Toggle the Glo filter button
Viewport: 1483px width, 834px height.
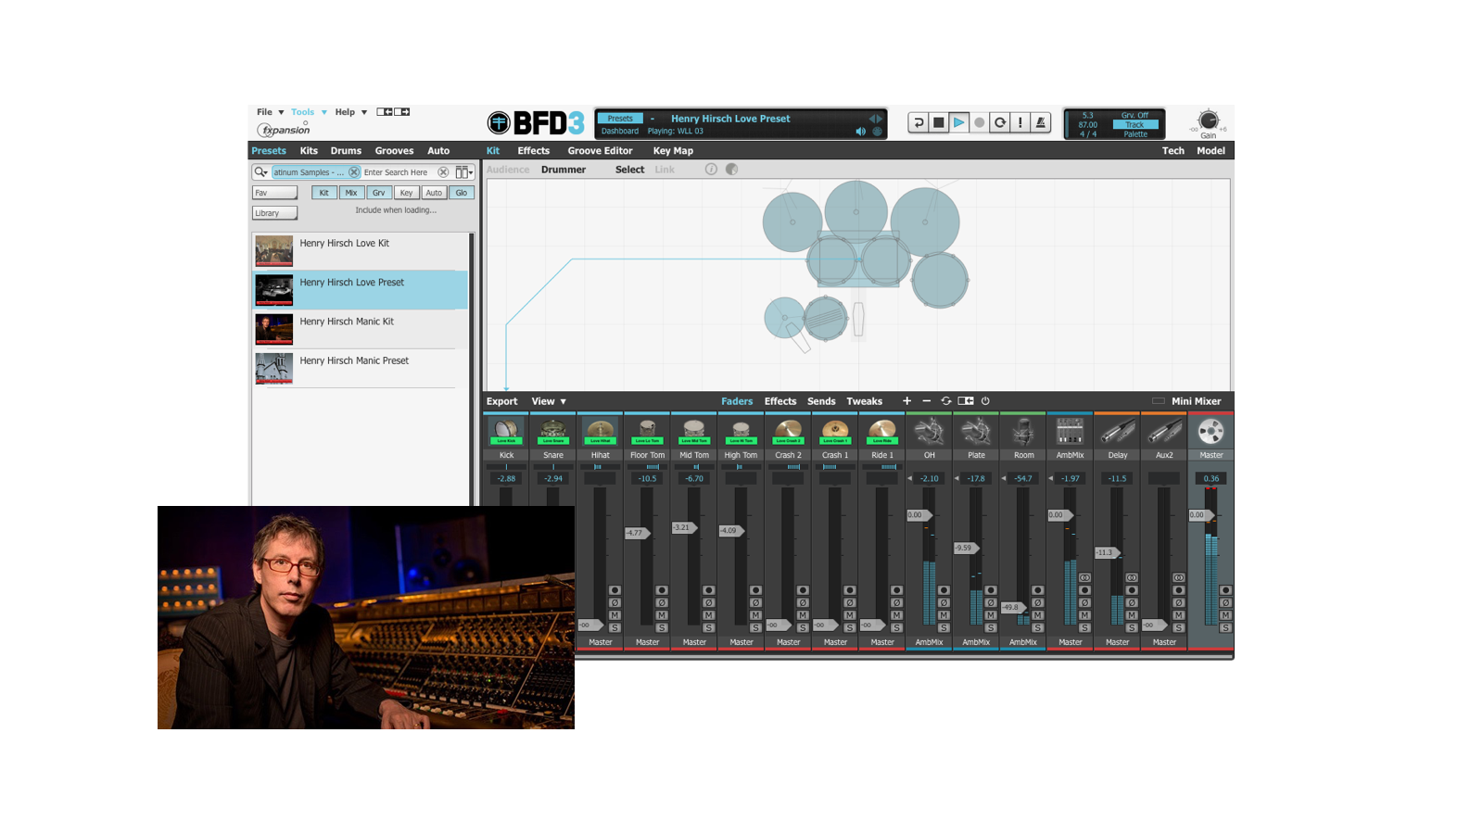point(462,193)
